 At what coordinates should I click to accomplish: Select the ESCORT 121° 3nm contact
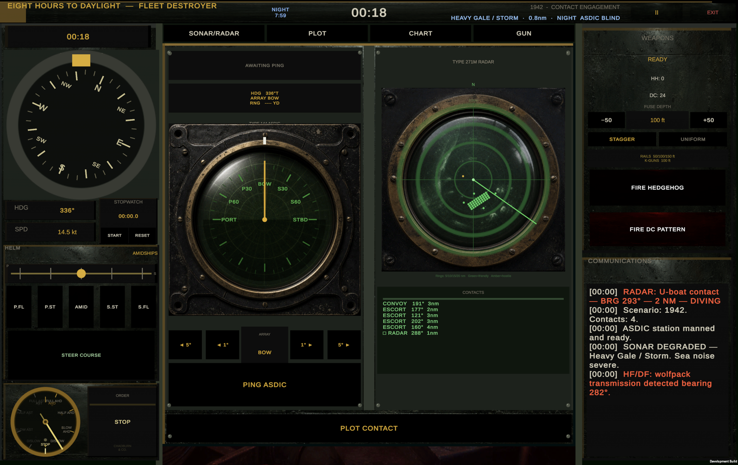(411, 316)
